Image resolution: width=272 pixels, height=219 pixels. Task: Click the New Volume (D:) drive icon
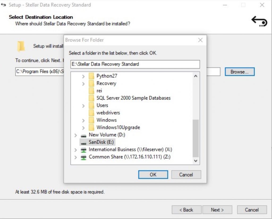coord(84,135)
